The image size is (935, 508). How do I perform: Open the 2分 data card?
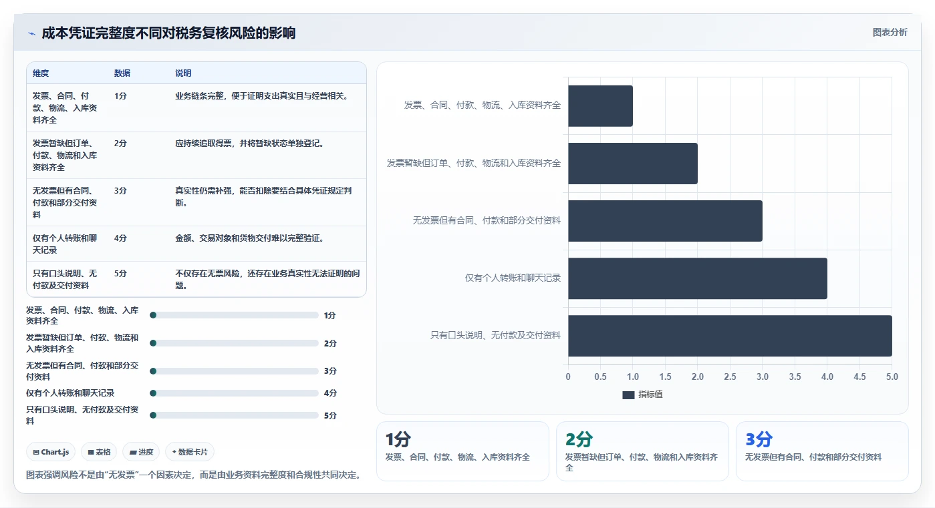(642, 451)
